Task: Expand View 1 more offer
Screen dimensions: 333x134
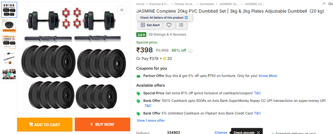Action: pyautogui.click(x=151, y=120)
